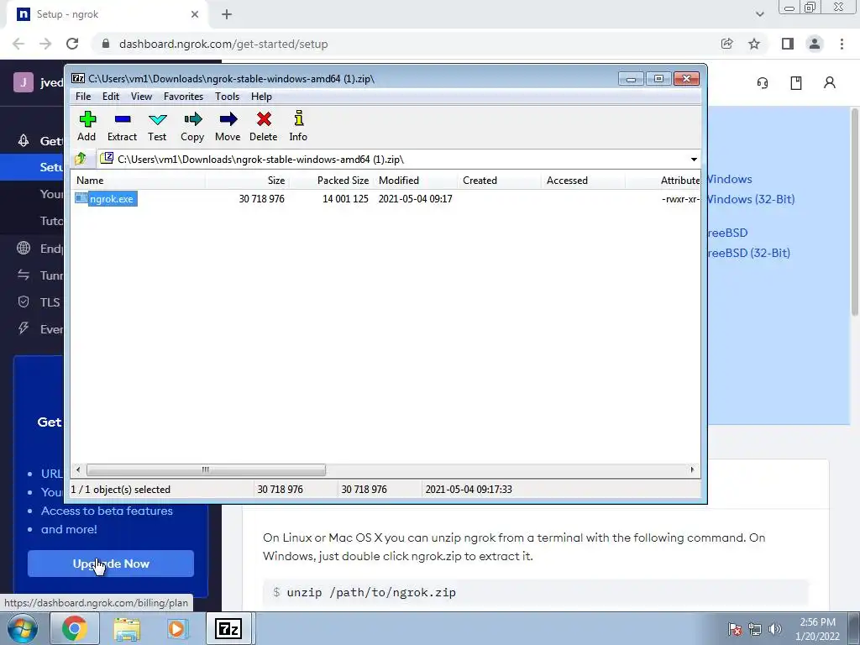Image resolution: width=860 pixels, height=645 pixels.
Task: Close the Setup - ngrok tab
Action: [x=195, y=14]
